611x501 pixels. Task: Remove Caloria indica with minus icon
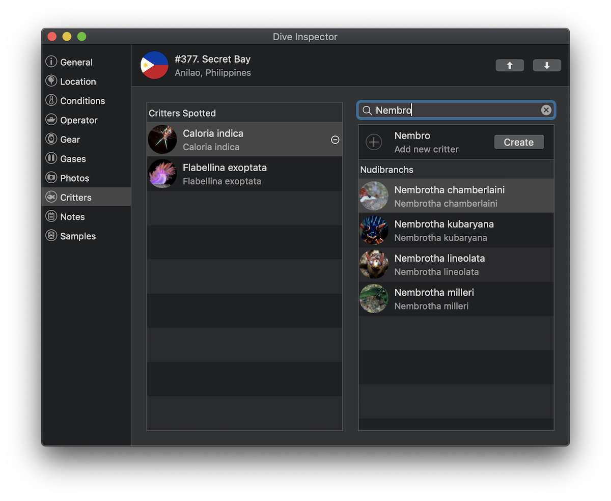(x=335, y=140)
